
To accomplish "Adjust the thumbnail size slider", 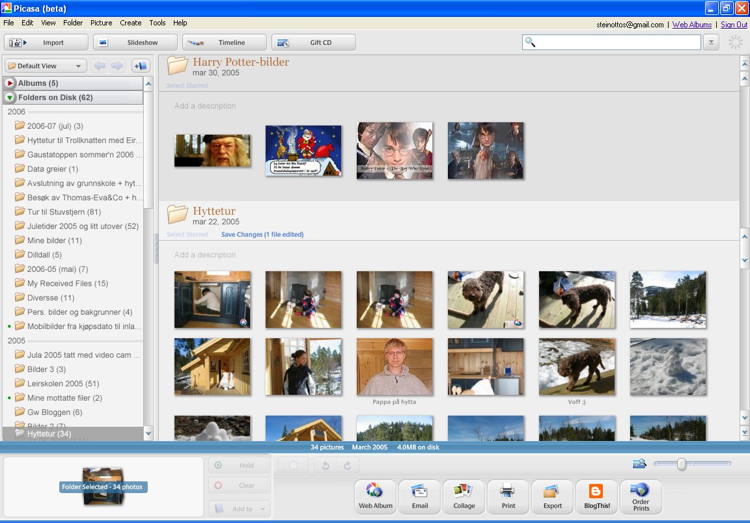I will pos(682,464).
